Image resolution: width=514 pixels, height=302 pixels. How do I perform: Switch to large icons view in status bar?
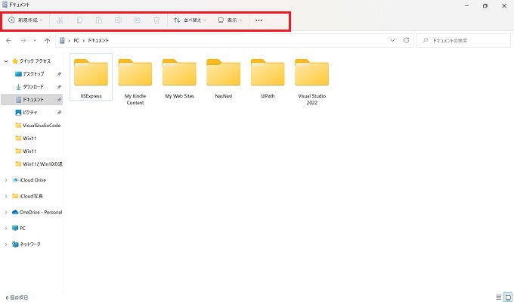click(508, 297)
